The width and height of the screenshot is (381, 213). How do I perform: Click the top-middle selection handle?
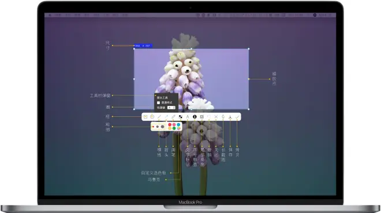pyautogui.click(x=192, y=49)
